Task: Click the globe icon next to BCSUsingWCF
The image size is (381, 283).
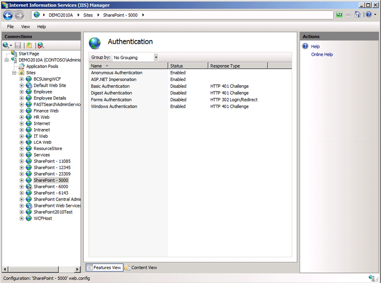Action: (29, 79)
